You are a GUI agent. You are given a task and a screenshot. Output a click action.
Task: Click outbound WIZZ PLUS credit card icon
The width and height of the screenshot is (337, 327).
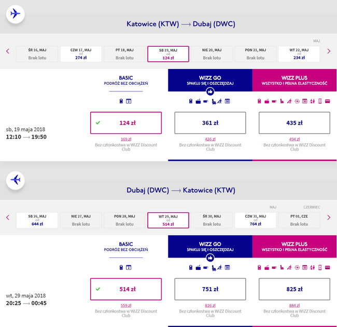tap(327, 101)
